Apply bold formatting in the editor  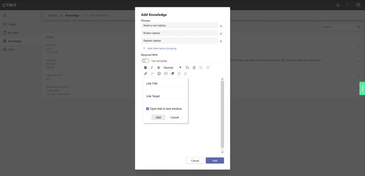(x=146, y=68)
